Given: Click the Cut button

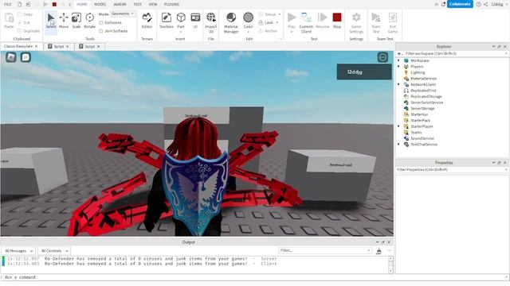Looking at the screenshot, I should pos(24,23).
